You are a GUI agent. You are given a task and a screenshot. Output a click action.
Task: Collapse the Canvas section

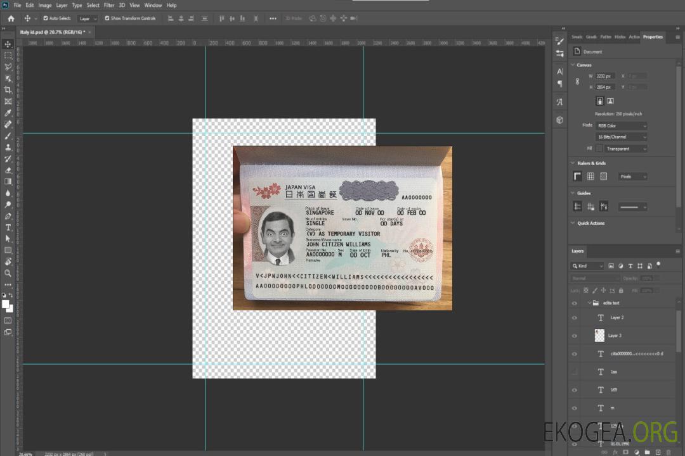click(573, 65)
